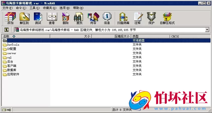This screenshot has width=212, height=113.
Task: Select the parent folder '..' row
Action: pyautogui.click(x=106, y=40)
